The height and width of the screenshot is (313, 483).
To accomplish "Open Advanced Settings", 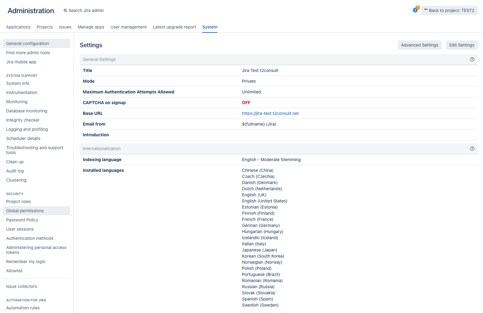I will pos(419,45).
